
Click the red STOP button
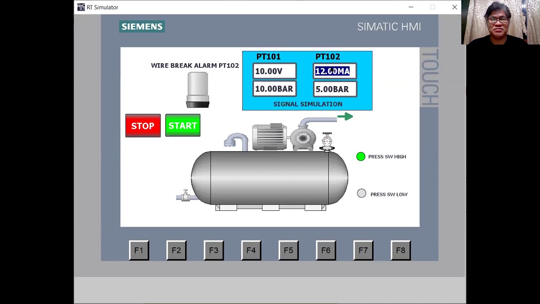coord(143,125)
